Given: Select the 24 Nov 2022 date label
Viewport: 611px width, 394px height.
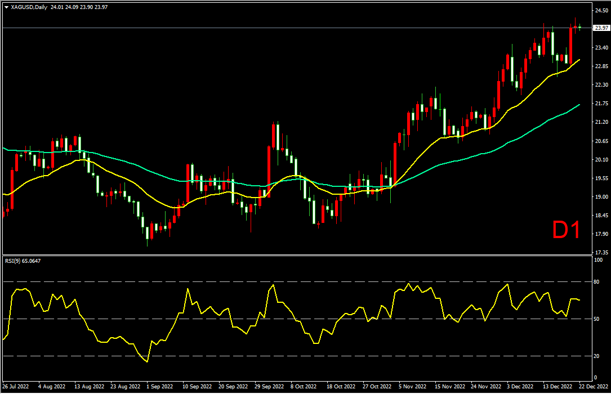Looking at the screenshot, I should (486, 387).
